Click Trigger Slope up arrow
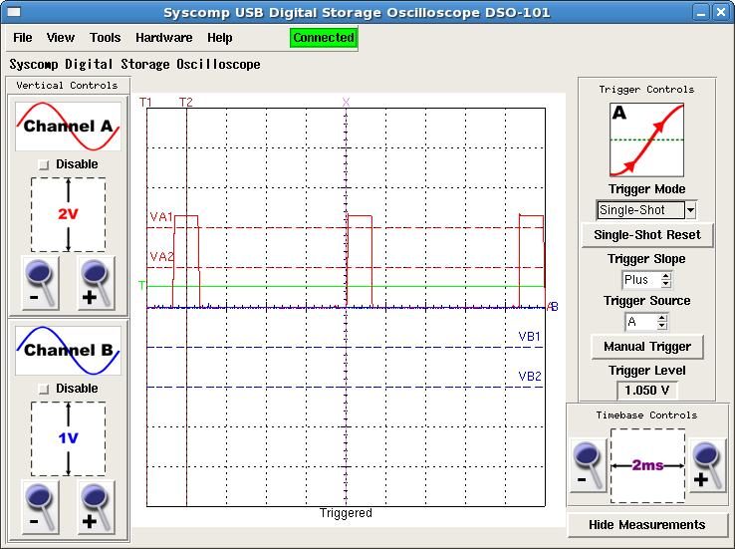Screen dimensions: 735x549 tap(666, 276)
